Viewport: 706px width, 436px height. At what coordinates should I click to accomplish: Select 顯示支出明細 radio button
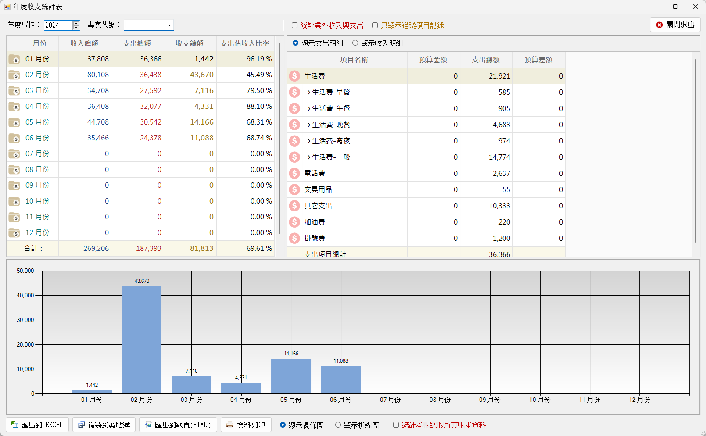[x=295, y=43]
